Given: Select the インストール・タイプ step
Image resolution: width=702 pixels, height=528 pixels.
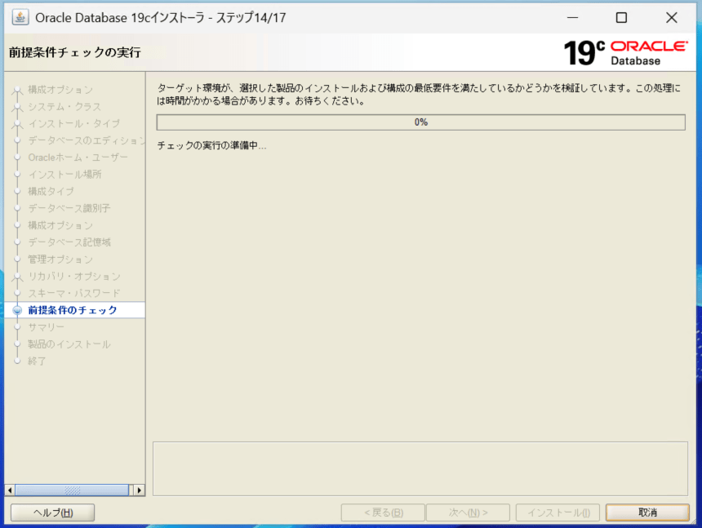Looking at the screenshot, I should click(x=73, y=123).
